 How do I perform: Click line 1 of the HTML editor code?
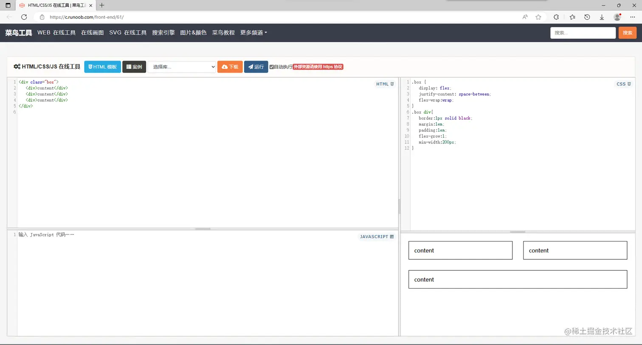39,82
